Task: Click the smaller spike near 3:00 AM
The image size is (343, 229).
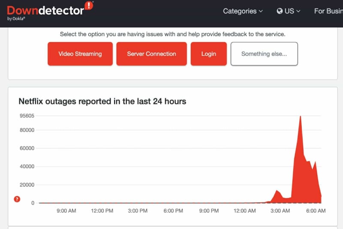Action: 277,191
